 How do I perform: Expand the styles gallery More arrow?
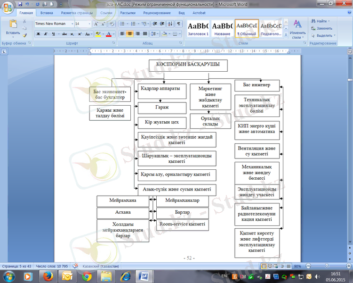pyautogui.click(x=286, y=35)
